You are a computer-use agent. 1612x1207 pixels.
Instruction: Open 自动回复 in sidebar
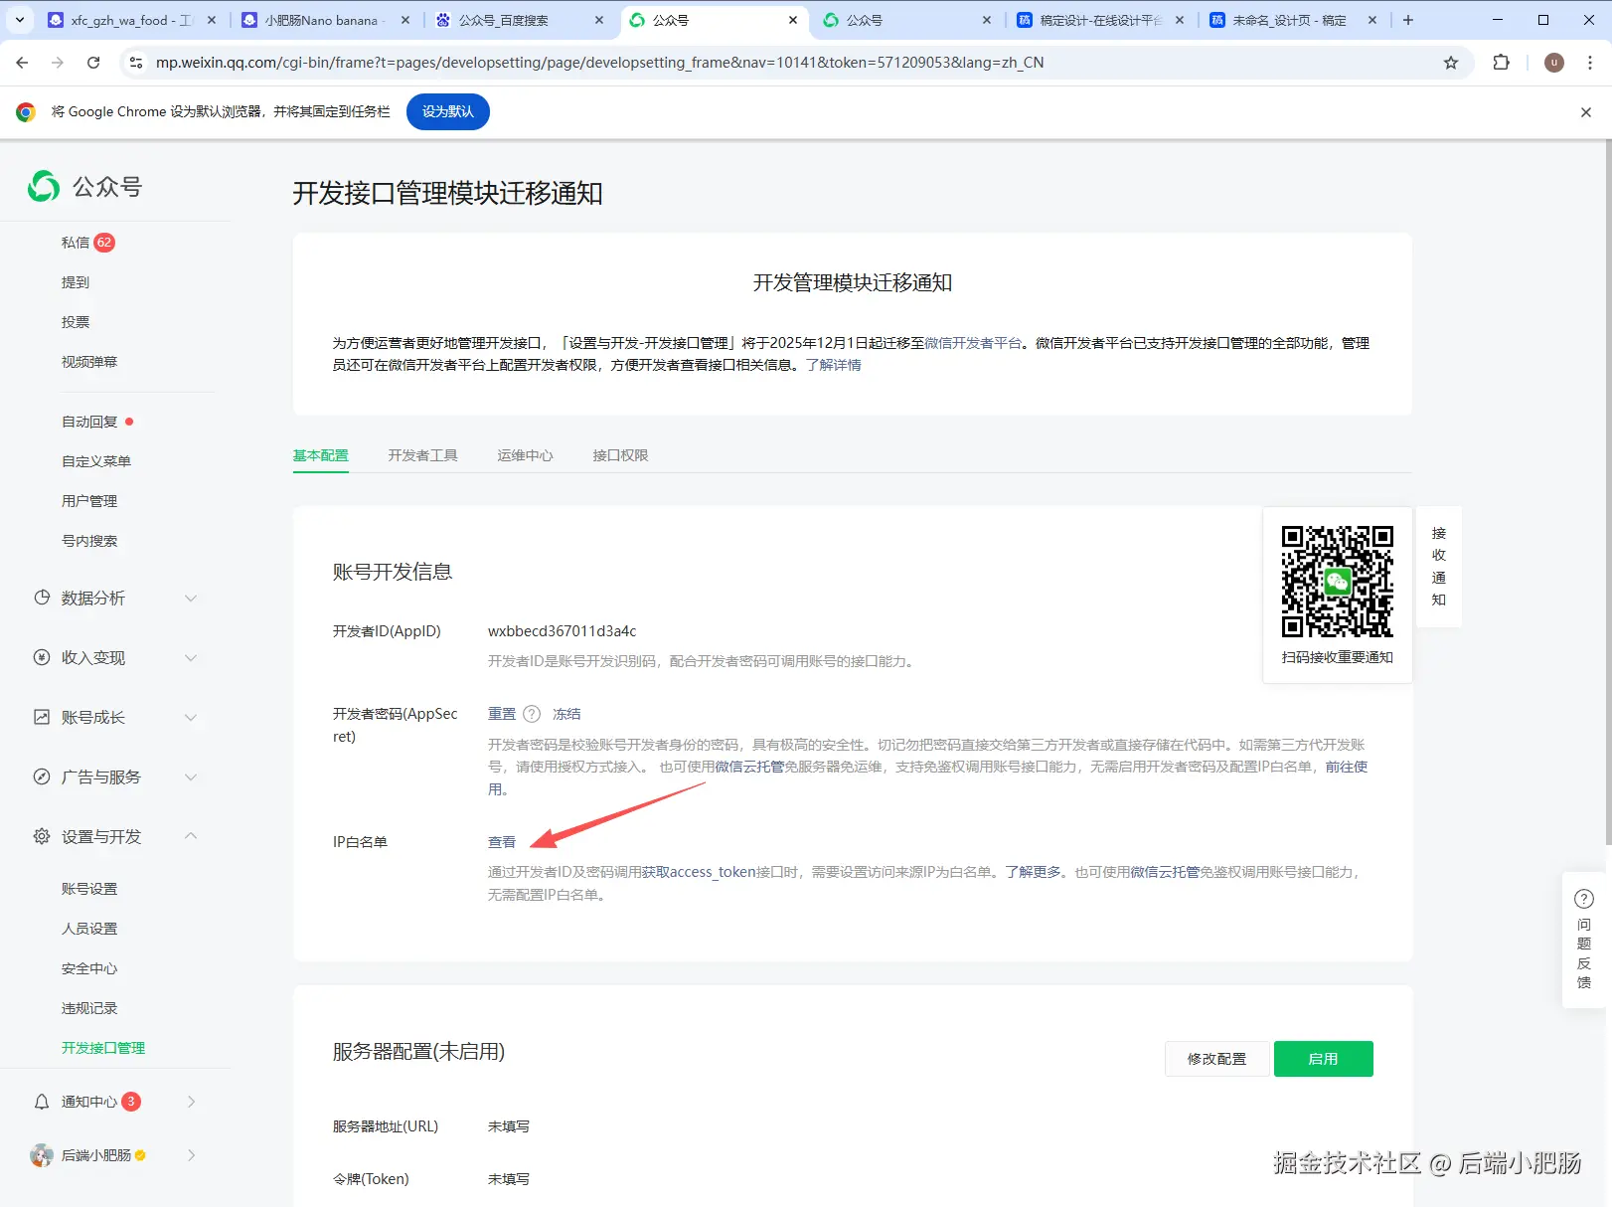tap(89, 422)
